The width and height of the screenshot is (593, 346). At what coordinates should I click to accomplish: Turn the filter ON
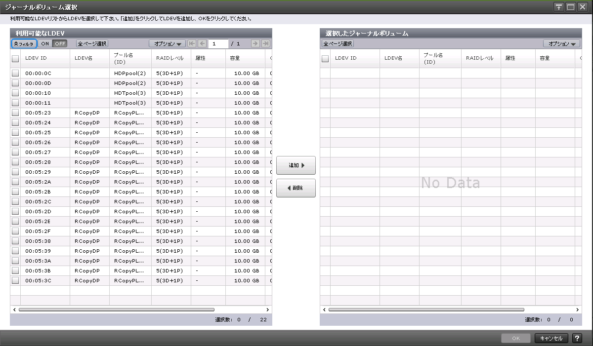pos(45,43)
